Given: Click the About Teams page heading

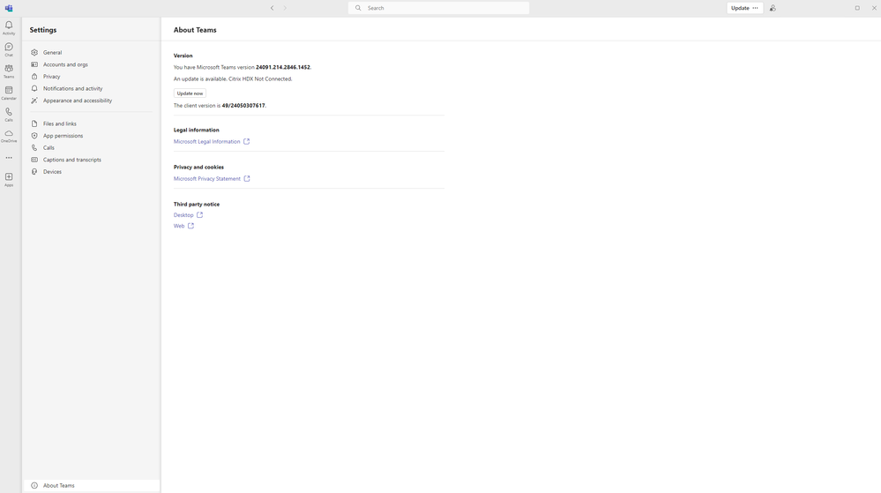Looking at the screenshot, I should pyautogui.click(x=195, y=30).
